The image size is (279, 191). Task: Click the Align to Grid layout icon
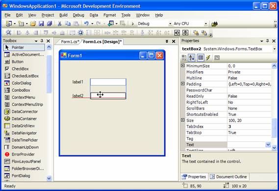pyautogui.click(x=8, y=32)
